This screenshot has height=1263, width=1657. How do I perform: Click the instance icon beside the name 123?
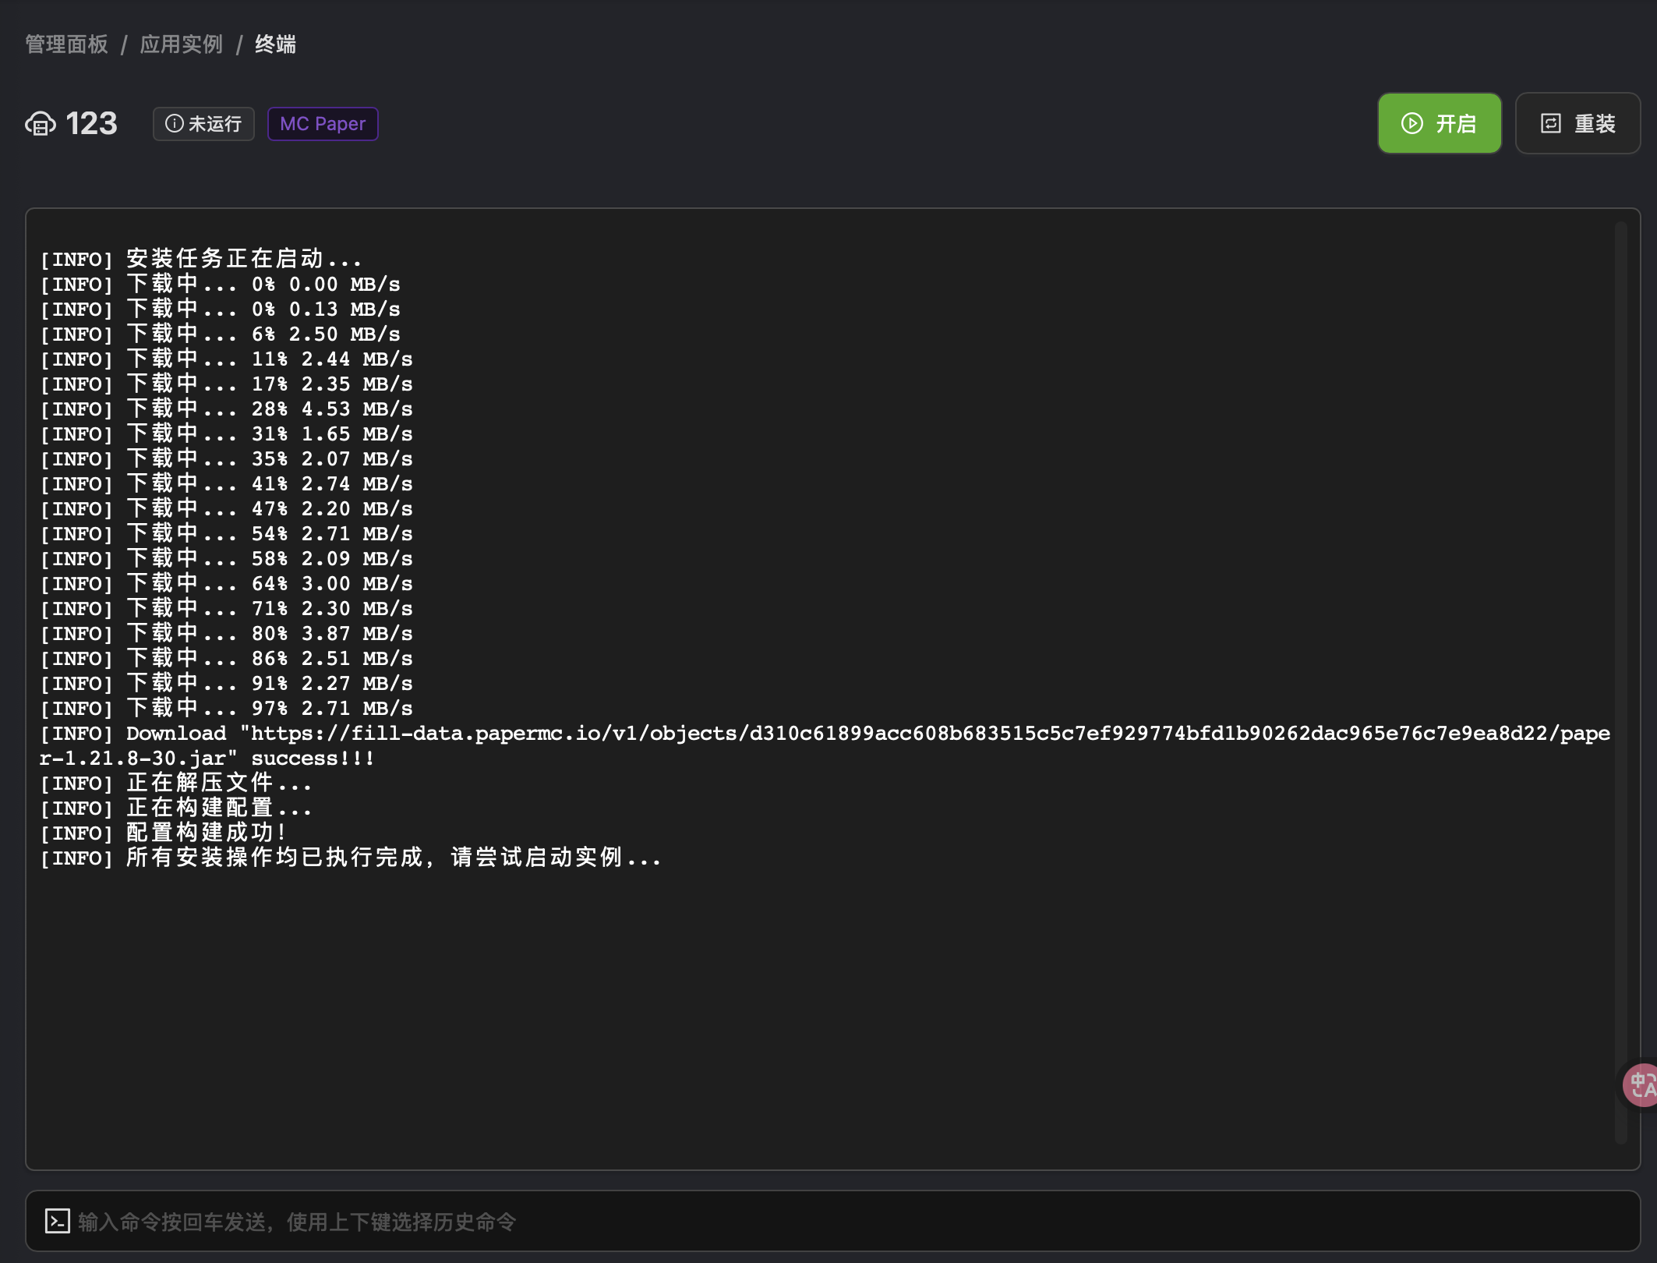41,124
